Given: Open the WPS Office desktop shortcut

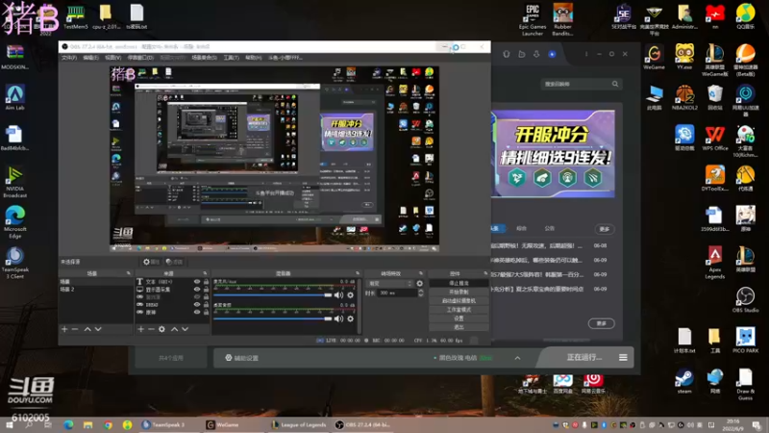Looking at the screenshot, I should pos(714,139).
